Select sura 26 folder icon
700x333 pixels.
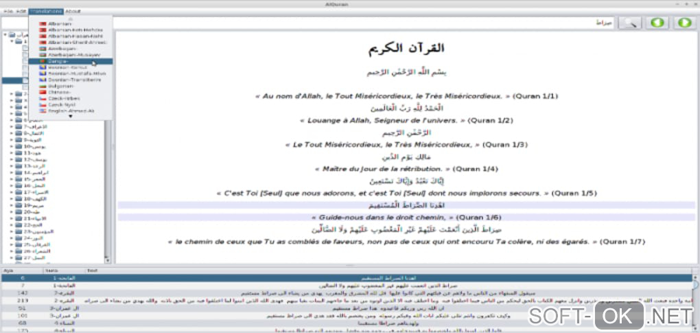click(x=19, y=251)
